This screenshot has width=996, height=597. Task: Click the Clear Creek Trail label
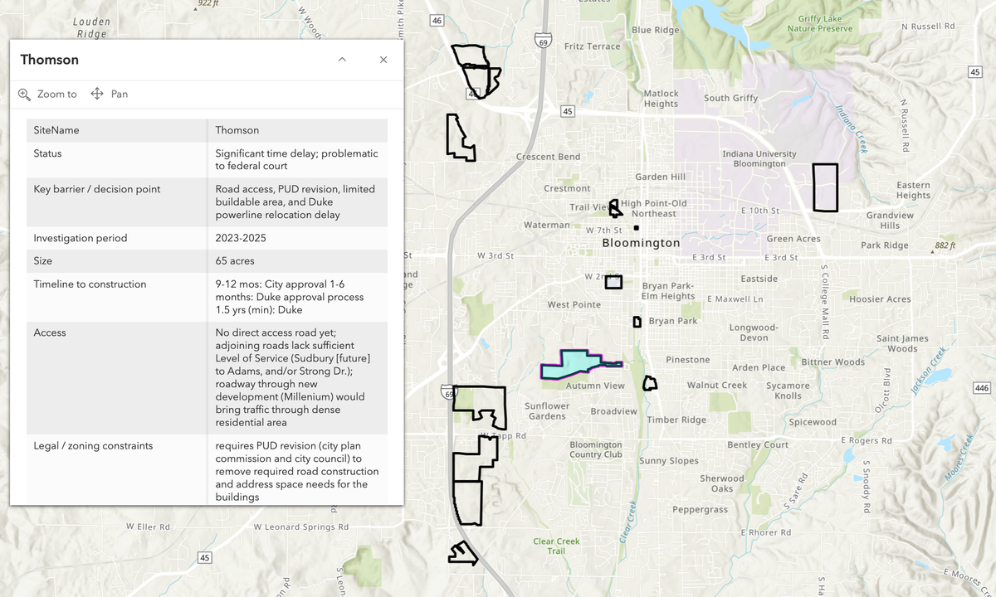[556, 546]
